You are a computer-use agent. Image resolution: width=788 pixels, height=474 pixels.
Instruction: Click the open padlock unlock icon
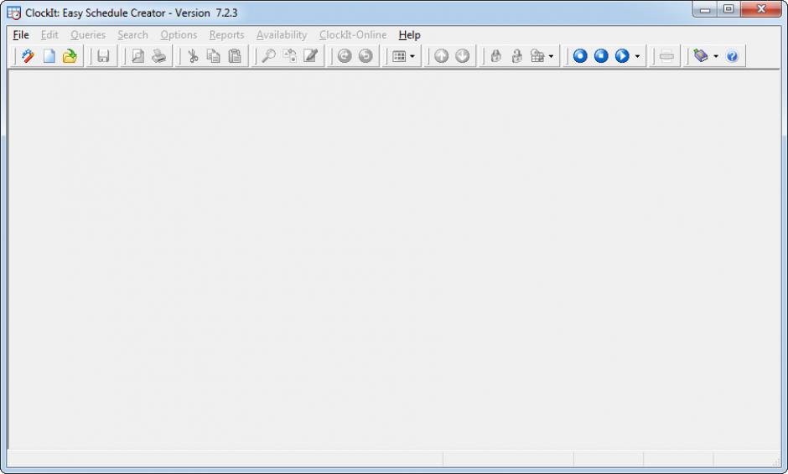point(517,56)
